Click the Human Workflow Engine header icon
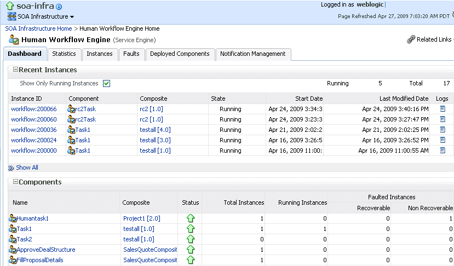454x266 pixels. pos(14,40)
